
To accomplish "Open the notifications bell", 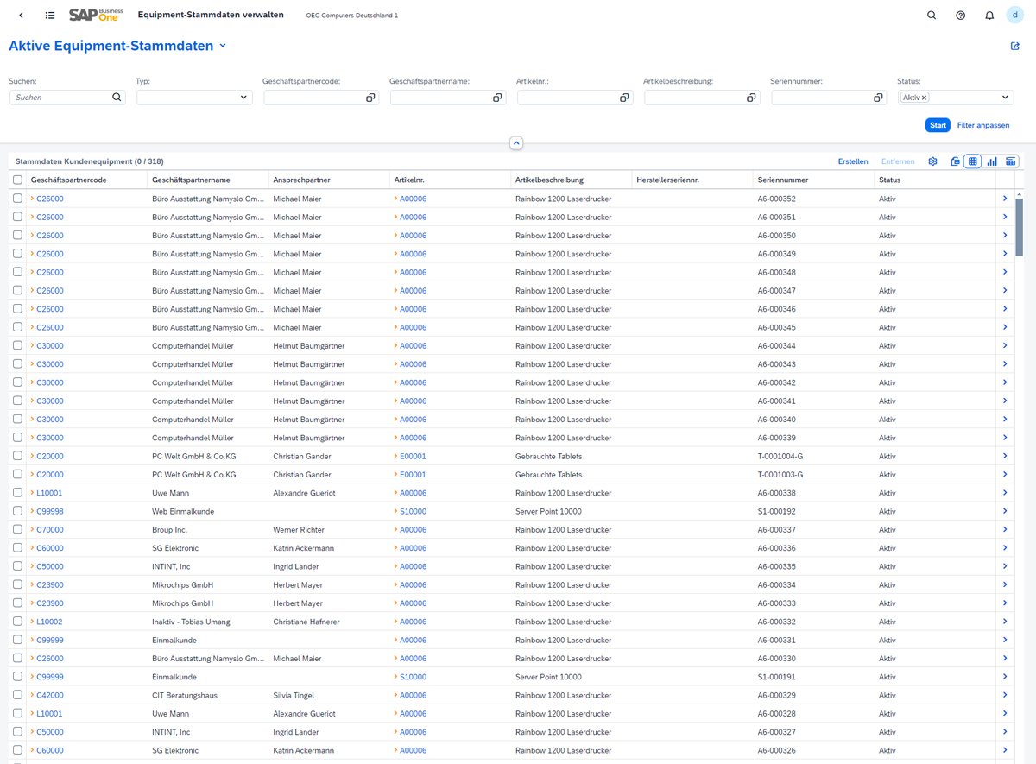I will (989, 16).
